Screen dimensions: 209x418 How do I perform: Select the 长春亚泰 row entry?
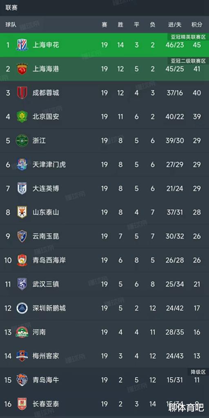104,404
